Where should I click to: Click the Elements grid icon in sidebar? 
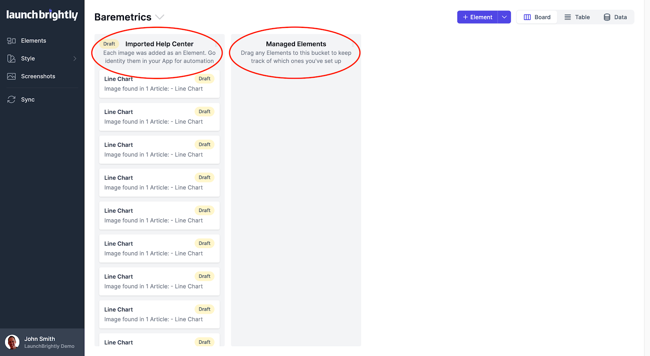coord(11,41)
